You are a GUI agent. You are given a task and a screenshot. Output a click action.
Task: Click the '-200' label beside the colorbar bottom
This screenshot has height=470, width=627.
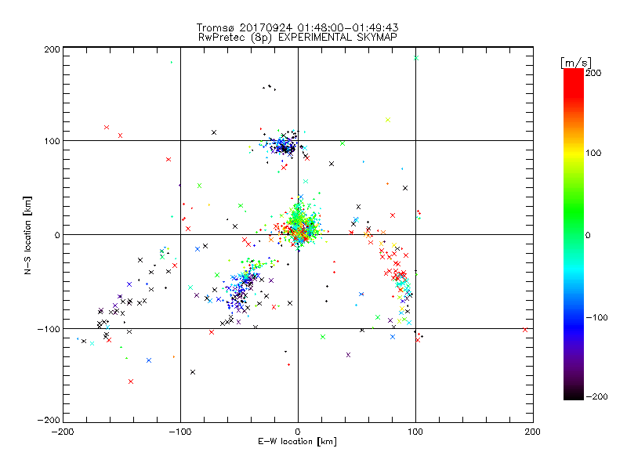[596, 396]
